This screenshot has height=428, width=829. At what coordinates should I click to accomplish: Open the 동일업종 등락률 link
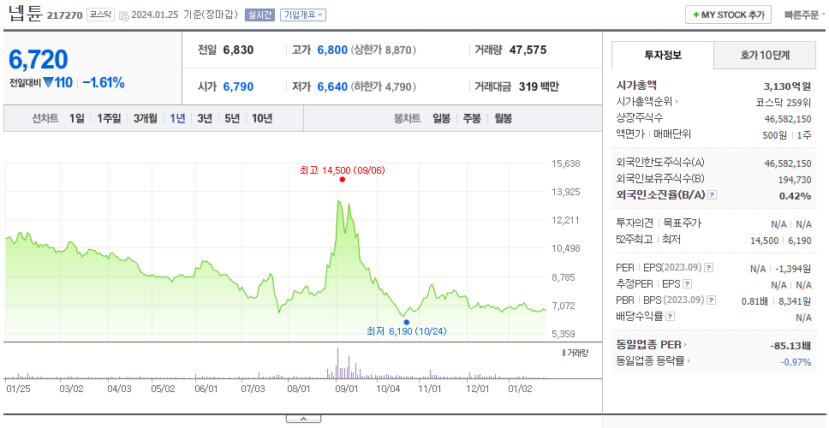[650, 361]
